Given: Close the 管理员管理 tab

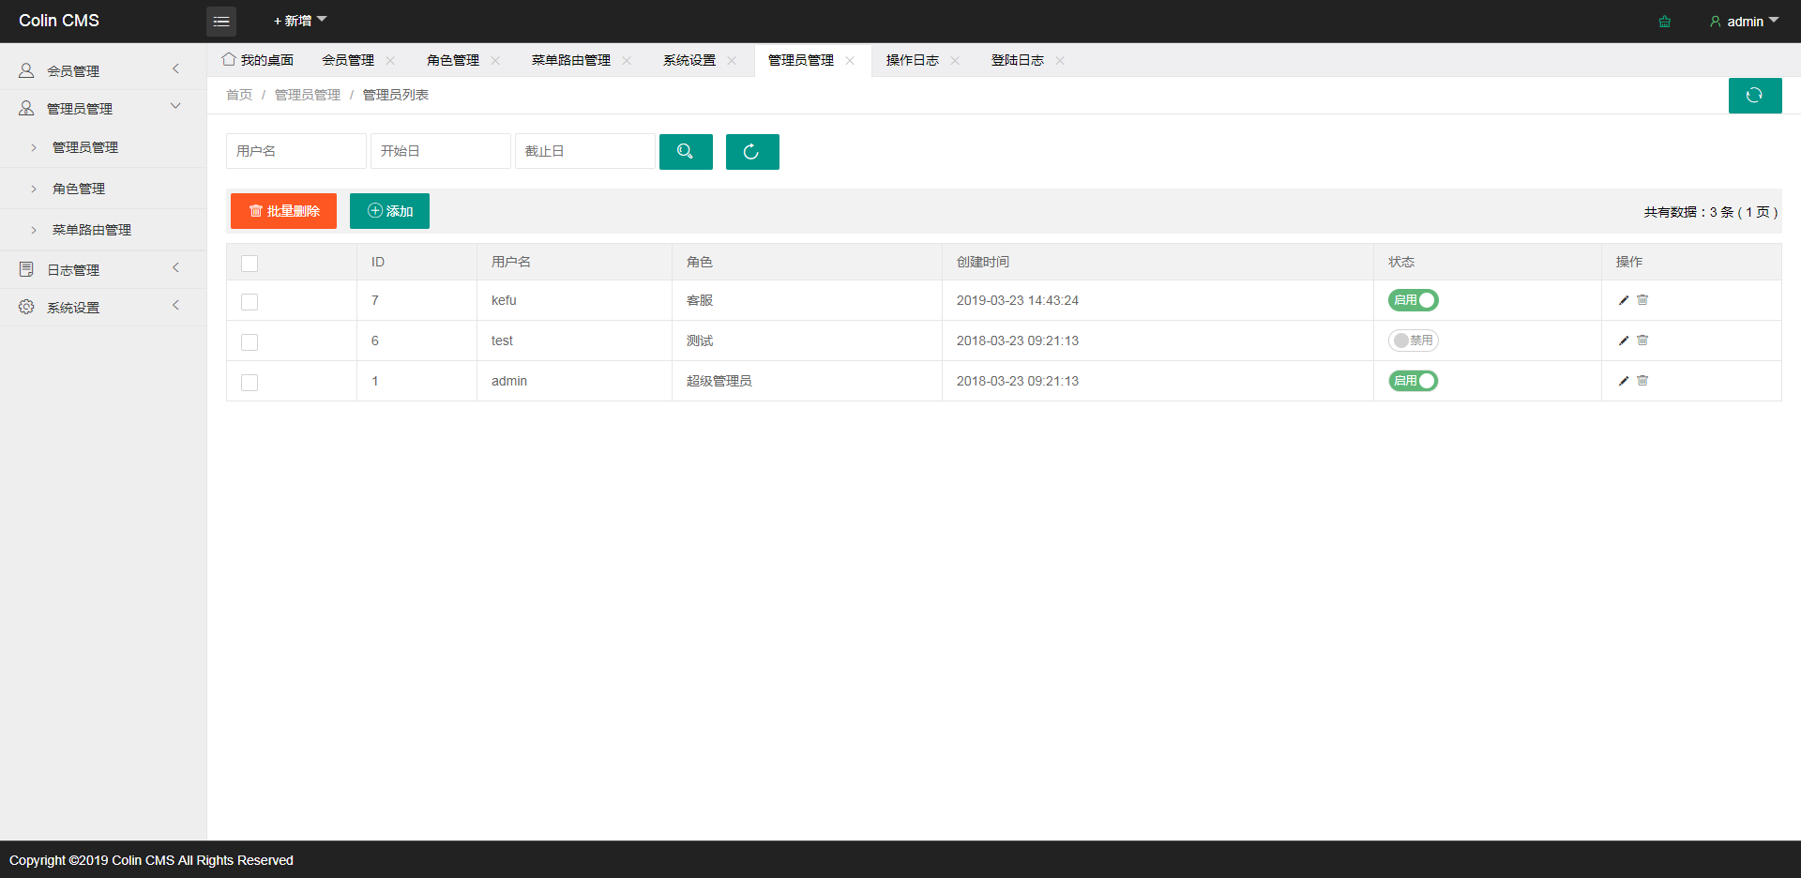Looking at the screenshot, I should tap(850, 60).
